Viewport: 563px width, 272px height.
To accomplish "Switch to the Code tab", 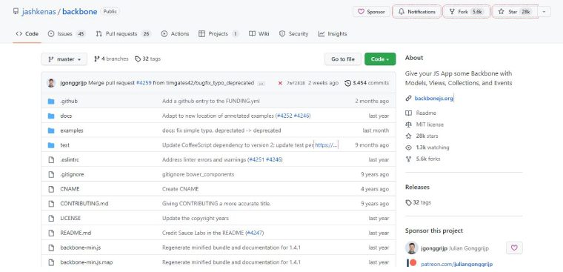I will 27,34.
